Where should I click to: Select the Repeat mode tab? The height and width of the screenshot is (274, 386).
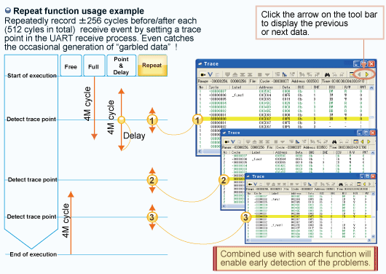click(x=152, y=66)
